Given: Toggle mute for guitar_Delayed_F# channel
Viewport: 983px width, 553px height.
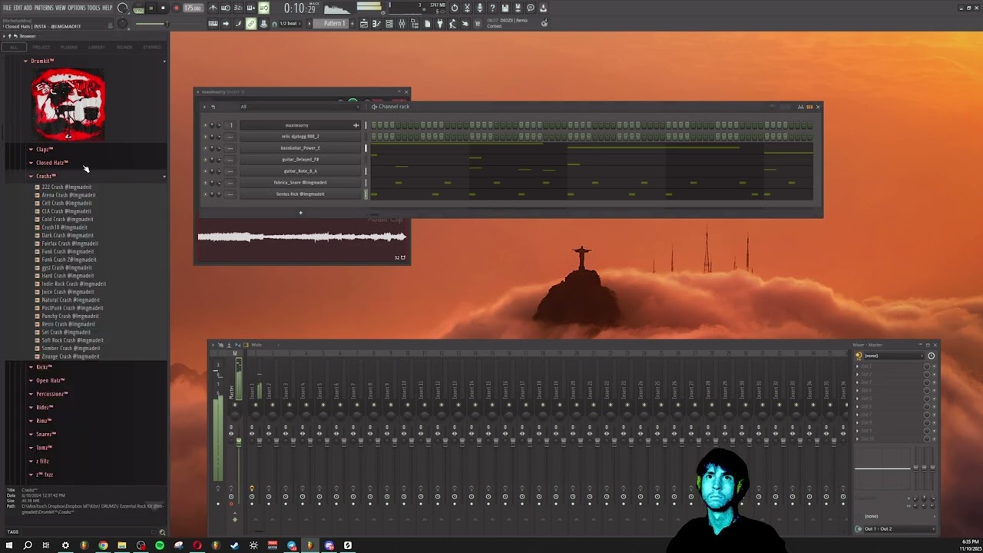Looking at the screenshot, I should [x=205, y=160].
